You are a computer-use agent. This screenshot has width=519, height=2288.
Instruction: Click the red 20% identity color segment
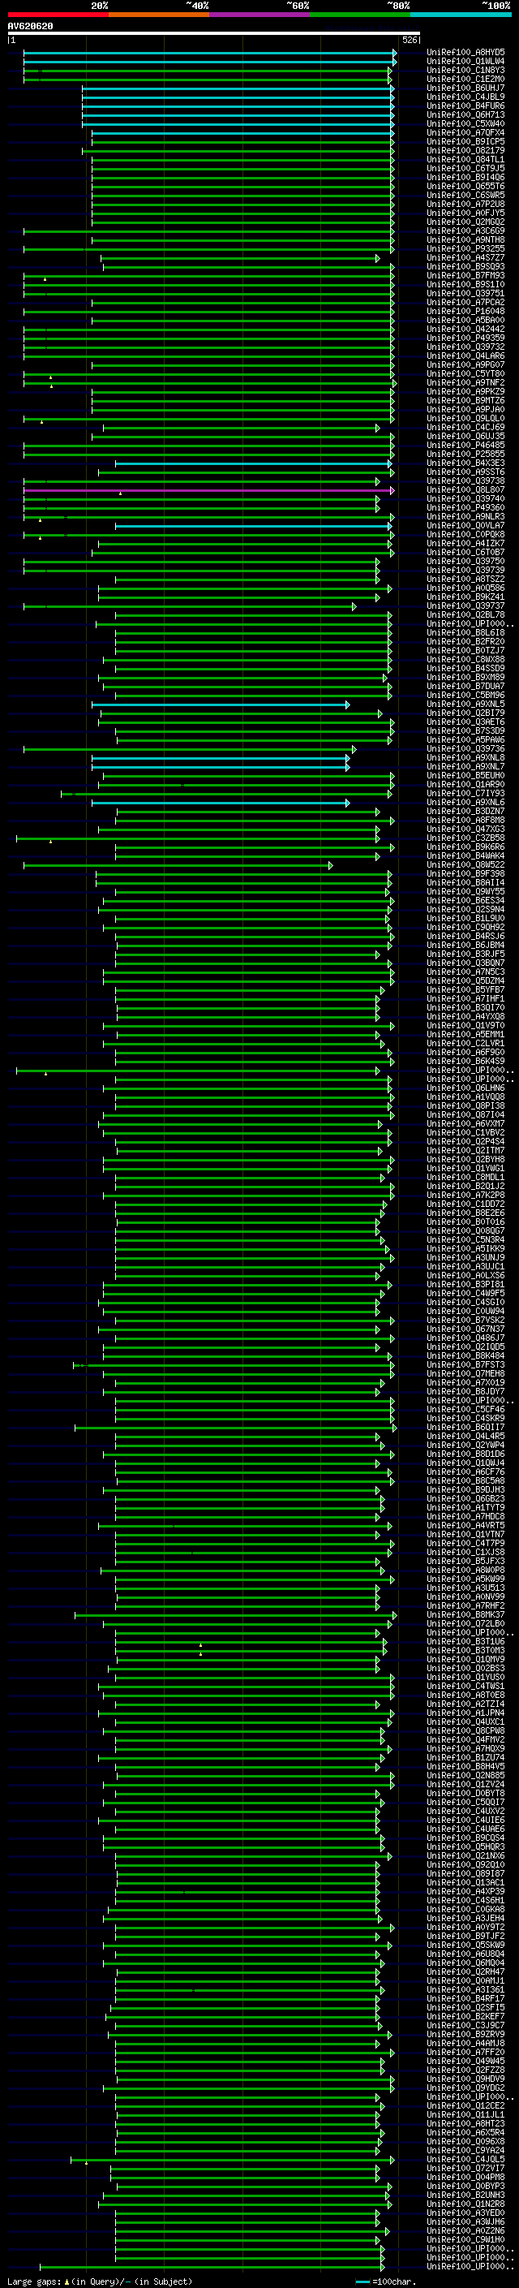click(58, 15)
